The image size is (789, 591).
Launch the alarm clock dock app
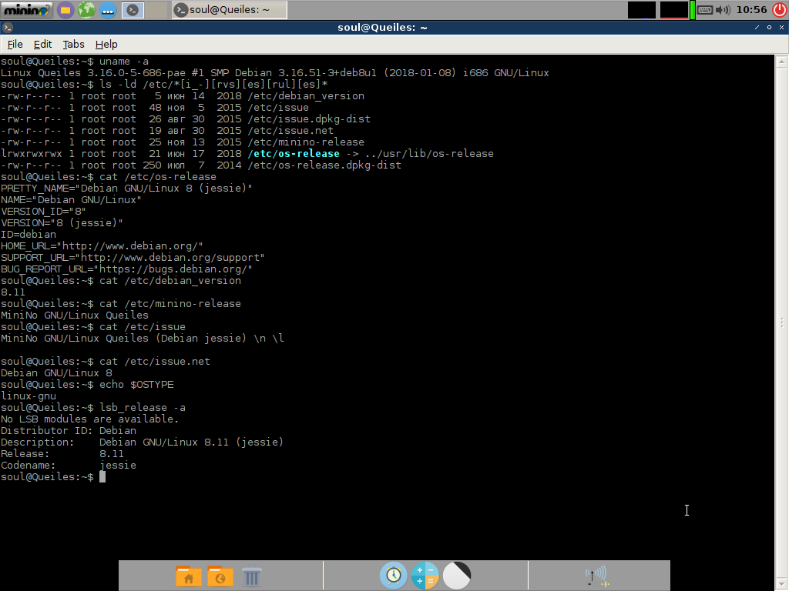(394, 576)
